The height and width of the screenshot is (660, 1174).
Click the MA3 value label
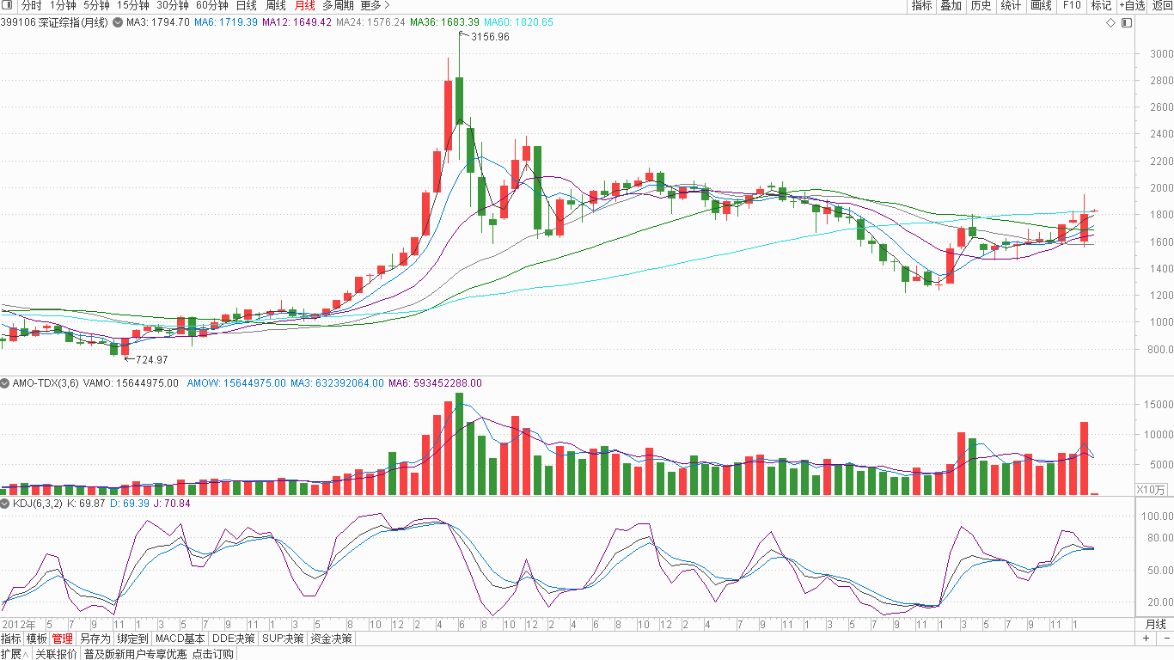(x=158, y=22)
